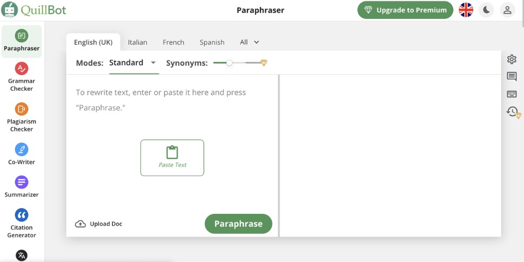
Task: Open the Summarizer tool
Action: [21, 187]
